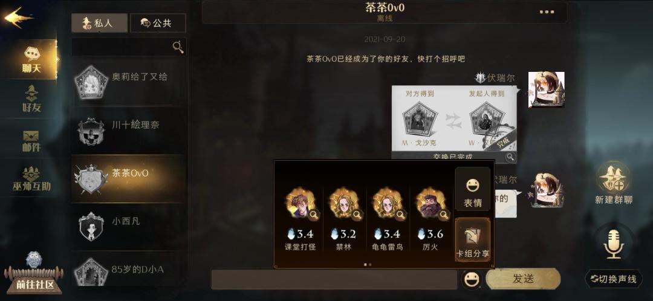Select the 卡组分享 deck share tab
The height and width of the screenshot is (301, 653).
[x=473, y=240]
